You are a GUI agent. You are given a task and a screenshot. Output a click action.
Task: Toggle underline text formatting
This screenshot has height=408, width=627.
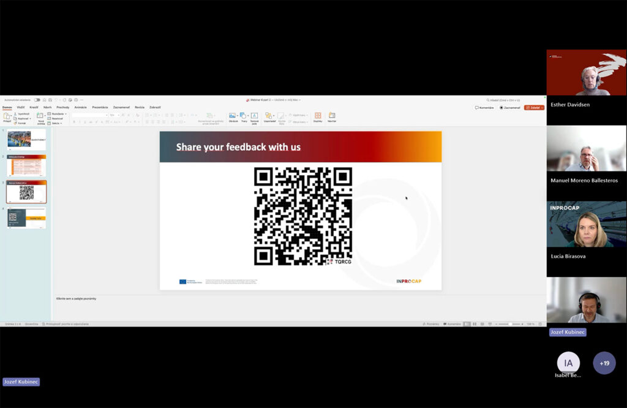point(84,121)
